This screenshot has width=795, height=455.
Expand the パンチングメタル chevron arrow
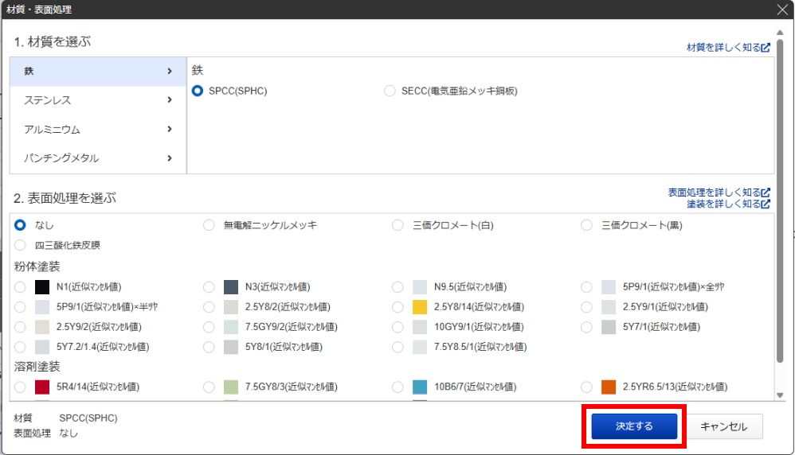click(x=170, y=158)
